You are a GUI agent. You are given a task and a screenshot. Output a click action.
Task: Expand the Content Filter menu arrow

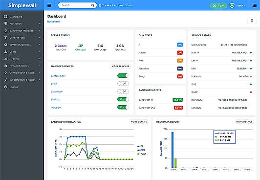coord(40,38)
